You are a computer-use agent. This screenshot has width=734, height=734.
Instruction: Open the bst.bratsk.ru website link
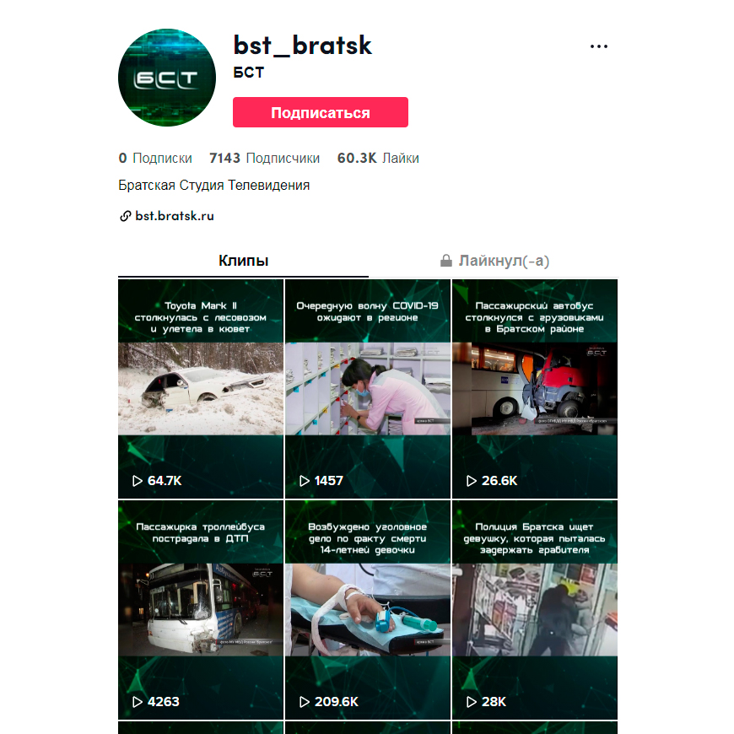point(175,216)
